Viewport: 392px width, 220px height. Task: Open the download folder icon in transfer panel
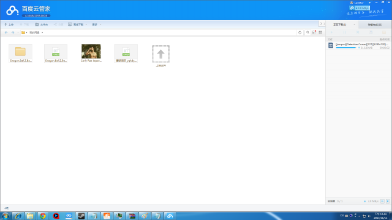(384, 32)
